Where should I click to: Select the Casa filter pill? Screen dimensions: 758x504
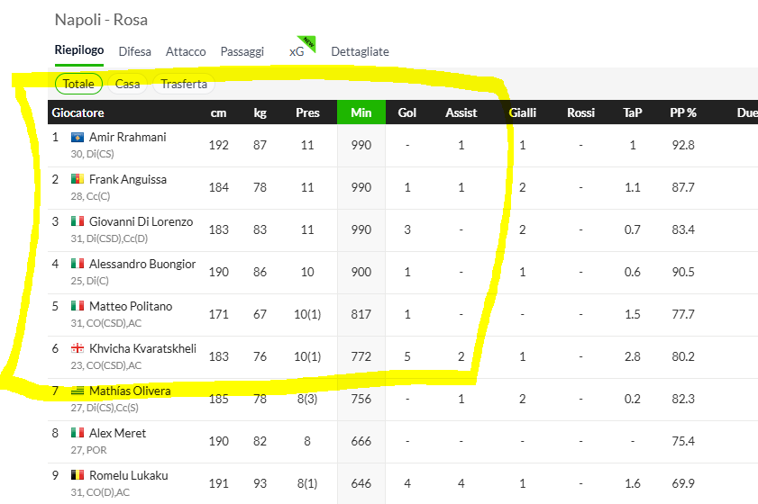[128, 84]
